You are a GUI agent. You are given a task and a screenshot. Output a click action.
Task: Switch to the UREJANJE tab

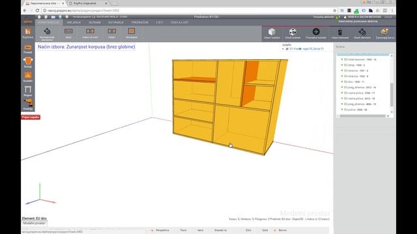74,23
